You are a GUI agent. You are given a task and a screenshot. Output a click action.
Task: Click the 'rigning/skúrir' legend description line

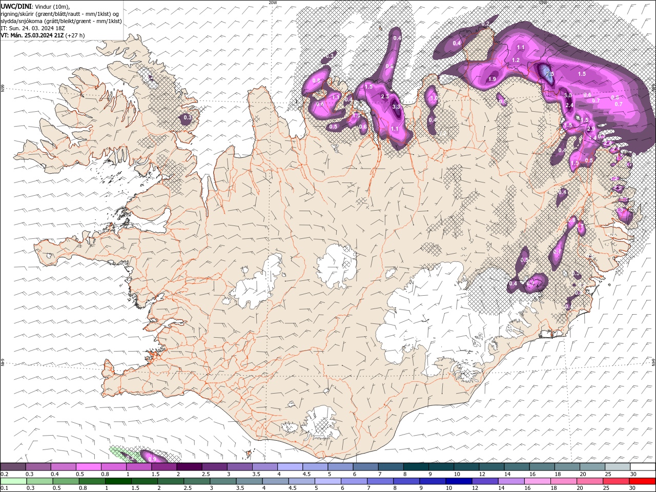(x=59, y=13)
